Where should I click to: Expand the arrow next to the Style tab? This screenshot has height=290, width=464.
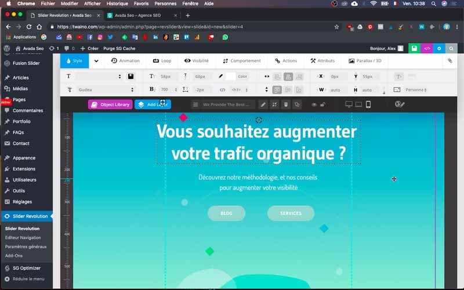(96, 61)
